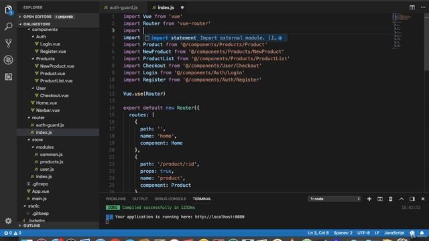Open App.vue file

(x=40, y=191)
